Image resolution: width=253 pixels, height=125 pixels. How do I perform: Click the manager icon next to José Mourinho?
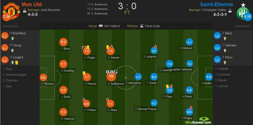(25, 11)
